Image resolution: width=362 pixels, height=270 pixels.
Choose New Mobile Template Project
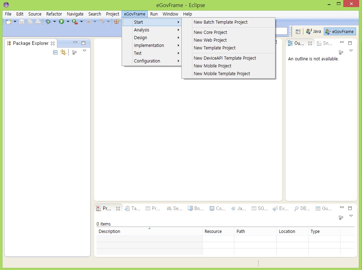pos(222,74)
